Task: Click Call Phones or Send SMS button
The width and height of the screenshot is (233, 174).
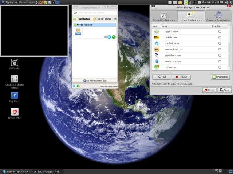Action: pyautogui.click(x=95, y=81)
